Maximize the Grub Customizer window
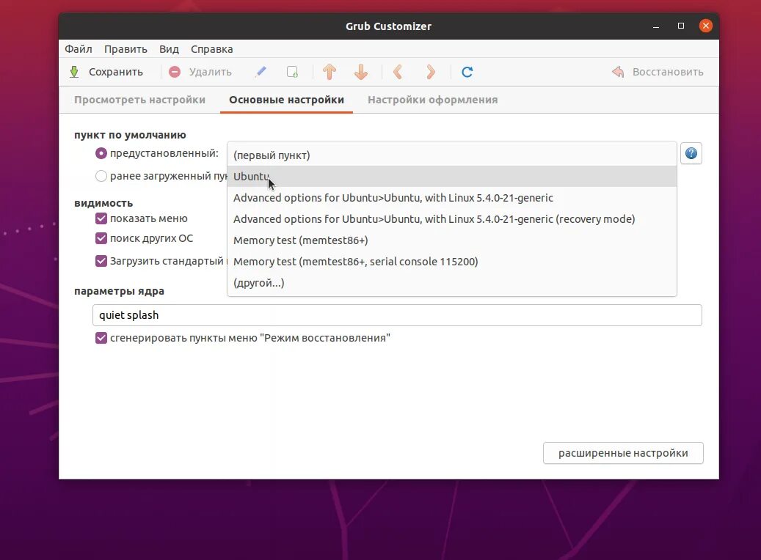Screen dimensions: 761x560 [681, 26]
